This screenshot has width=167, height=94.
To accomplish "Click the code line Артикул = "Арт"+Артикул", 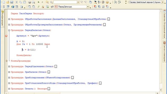I will tap(33, 36).
